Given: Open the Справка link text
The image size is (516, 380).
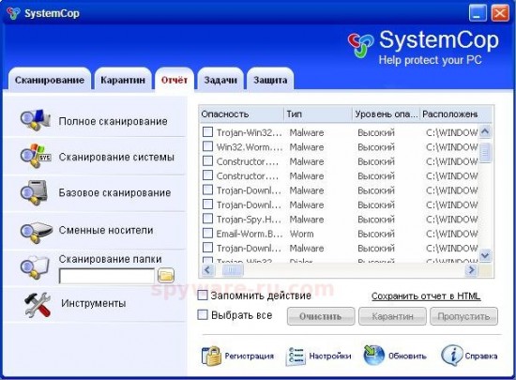Looking at the screenshot, I should (480, 356).
